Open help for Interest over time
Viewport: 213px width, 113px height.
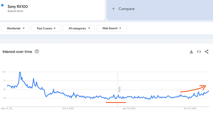[37, 52]
